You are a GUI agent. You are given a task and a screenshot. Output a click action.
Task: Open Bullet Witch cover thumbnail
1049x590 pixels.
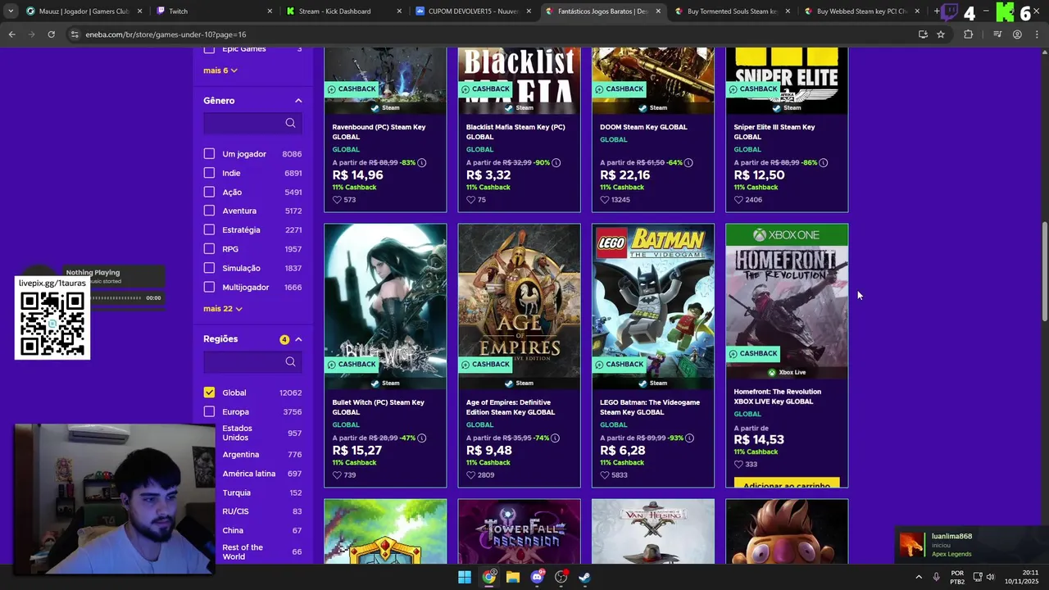[x=385, y=306]
